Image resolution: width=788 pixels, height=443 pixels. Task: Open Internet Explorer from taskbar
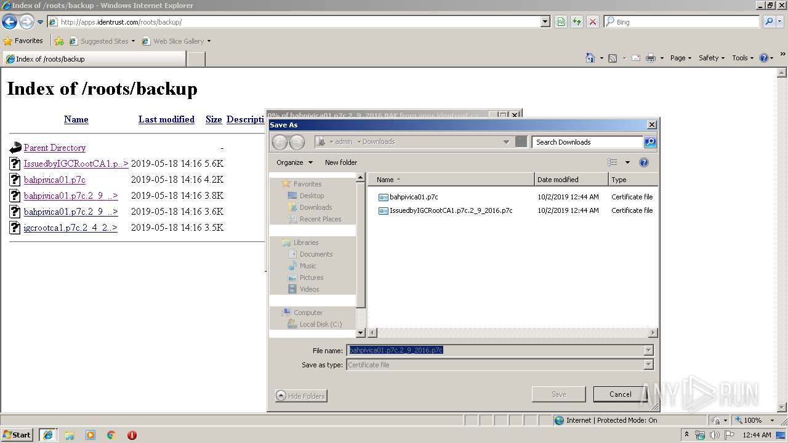point(48,435)
